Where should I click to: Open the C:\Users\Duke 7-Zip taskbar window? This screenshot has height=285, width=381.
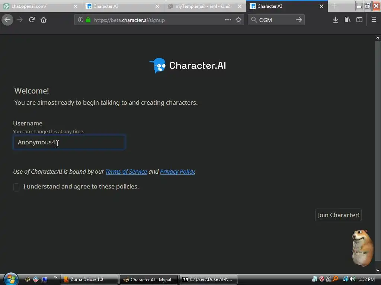point(208,279)
